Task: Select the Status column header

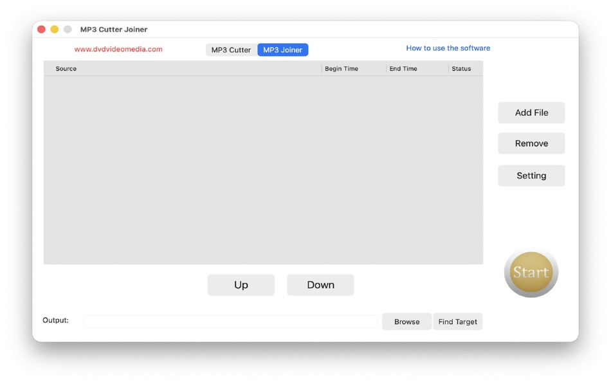Action: click(461, 68)
